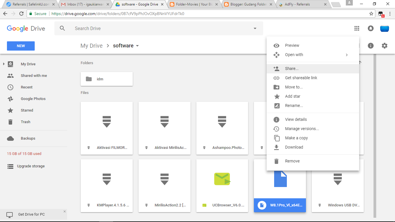
Task: Click the info icon beside View details
Action: pos(276,119)
